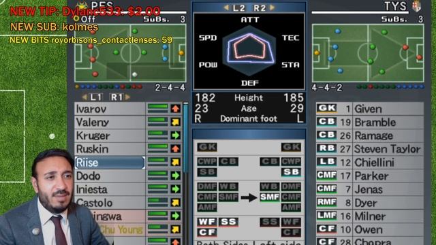The height and width of the screenshot is (245, 436).
Task: Select Ruskin in the player list
Action: coord(110,148)
